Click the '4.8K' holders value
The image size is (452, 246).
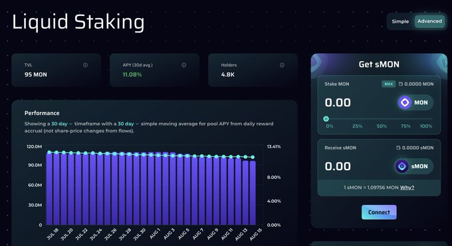tap(228, 74)
